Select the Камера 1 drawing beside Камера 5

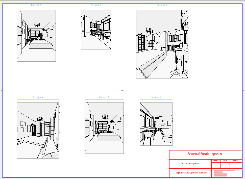[104, 128]
